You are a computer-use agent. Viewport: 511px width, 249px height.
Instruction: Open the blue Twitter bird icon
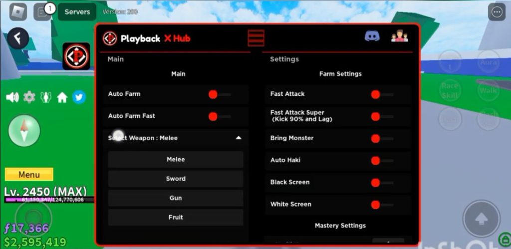79,97
